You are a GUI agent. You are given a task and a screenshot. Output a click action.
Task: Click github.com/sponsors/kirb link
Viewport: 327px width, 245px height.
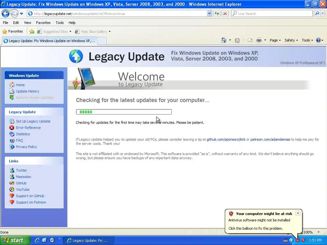pos(226,139)
